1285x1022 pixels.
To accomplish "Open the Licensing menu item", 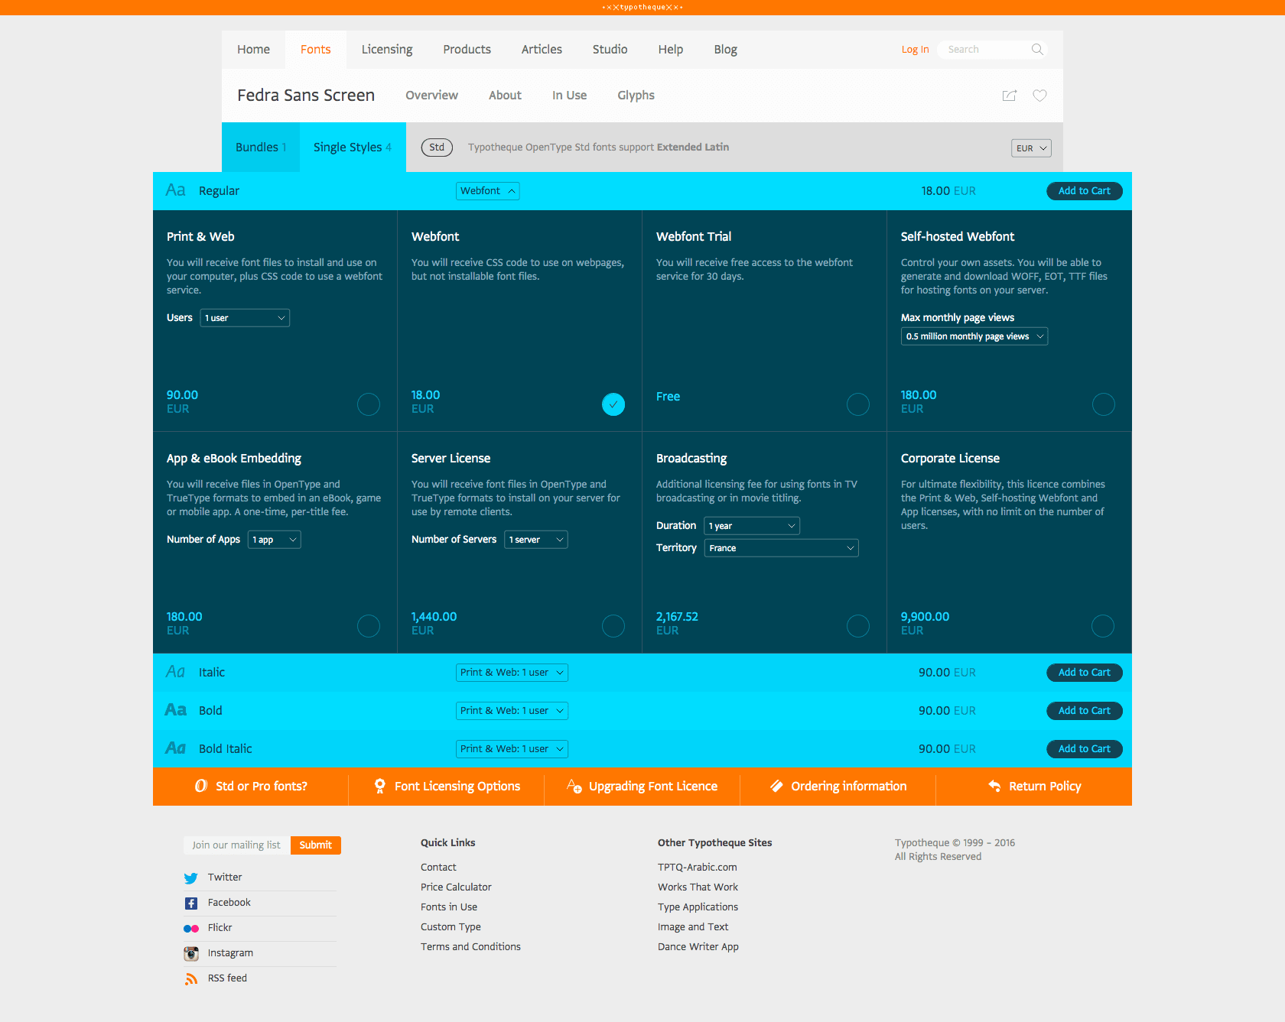I will point(387,50).
